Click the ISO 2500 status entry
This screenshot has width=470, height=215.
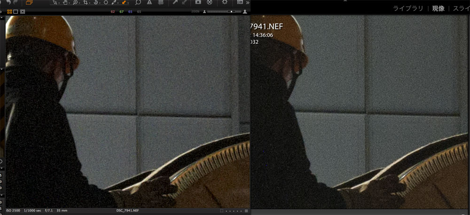point(13,211)
